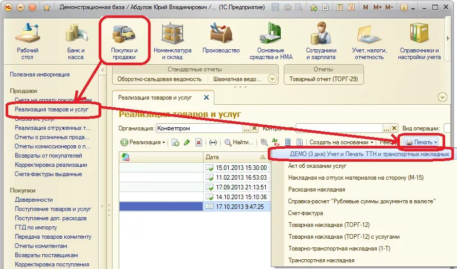457x269 pixels.
Task: Choose Товарная накладная (ТОРГ-12) print form
Action: pyautogui.click(x=329, y=225)
